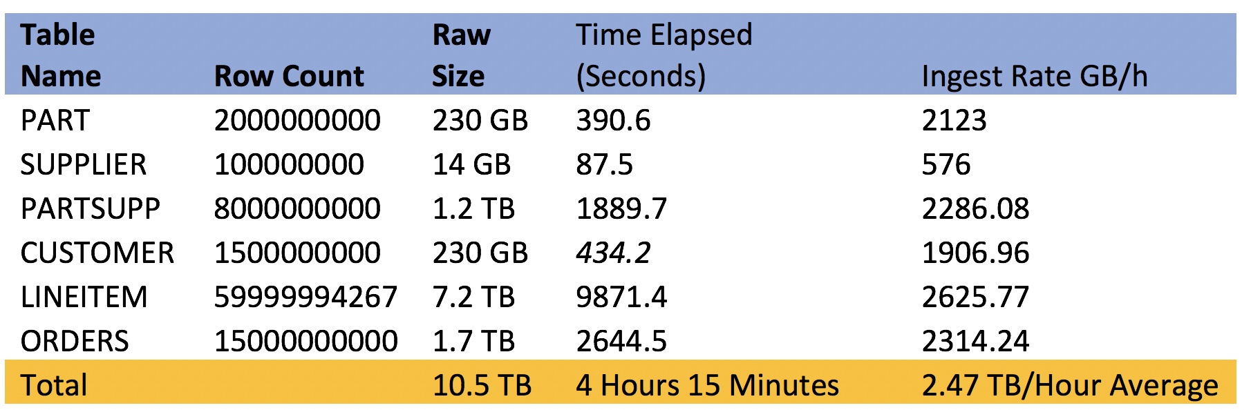Click the Total row label

[54, 386]
